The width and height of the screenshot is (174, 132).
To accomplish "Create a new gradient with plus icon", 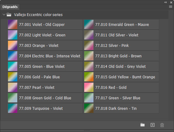I will coord(152,125).
